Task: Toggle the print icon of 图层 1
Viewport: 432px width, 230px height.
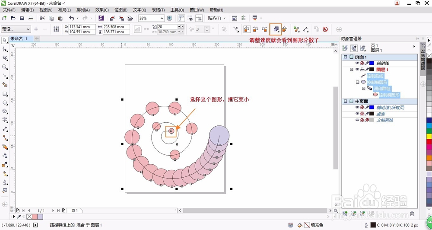Action: point(362,70)
